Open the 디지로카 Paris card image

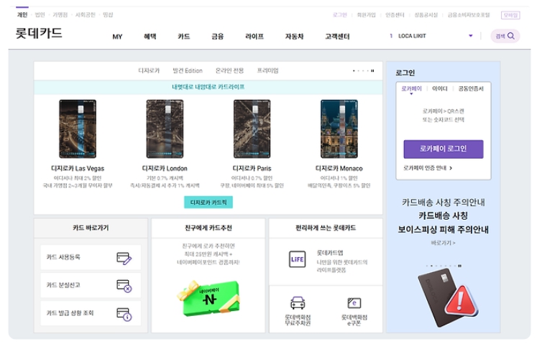click(252, 129)
